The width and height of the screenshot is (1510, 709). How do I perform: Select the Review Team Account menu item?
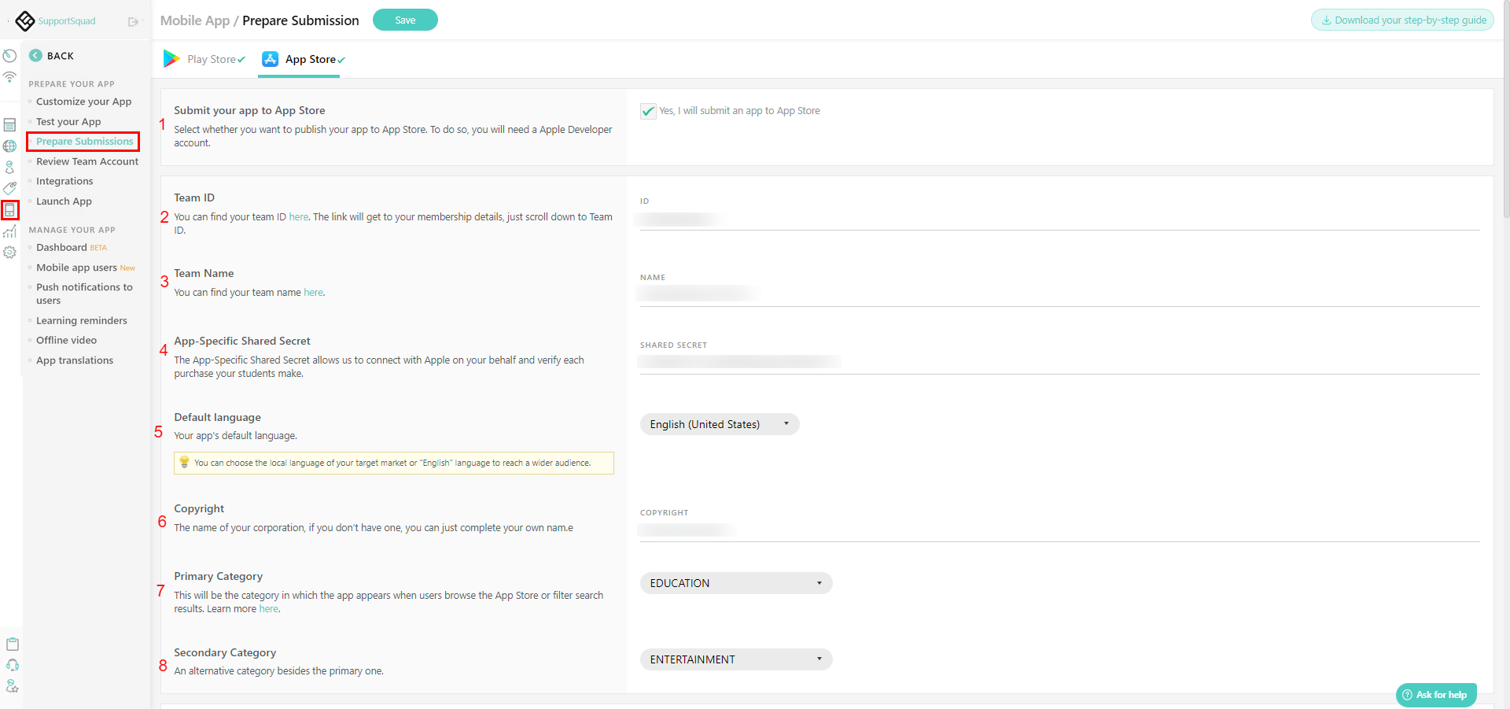pos(87,161)
